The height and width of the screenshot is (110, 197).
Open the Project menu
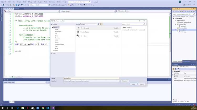tap(19, 2)
